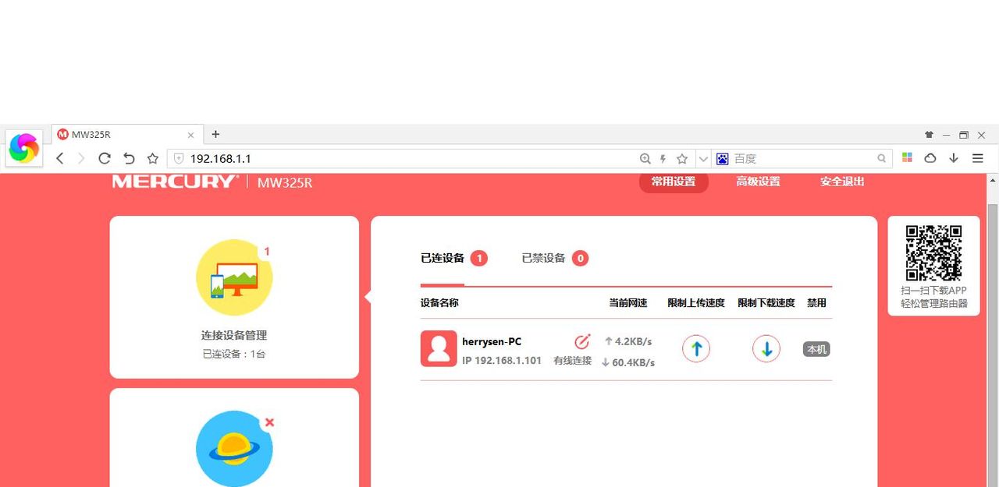Viewport: 999px width, 487px height.
Task: Click the browser forward arrow
Action: [81, 158]
